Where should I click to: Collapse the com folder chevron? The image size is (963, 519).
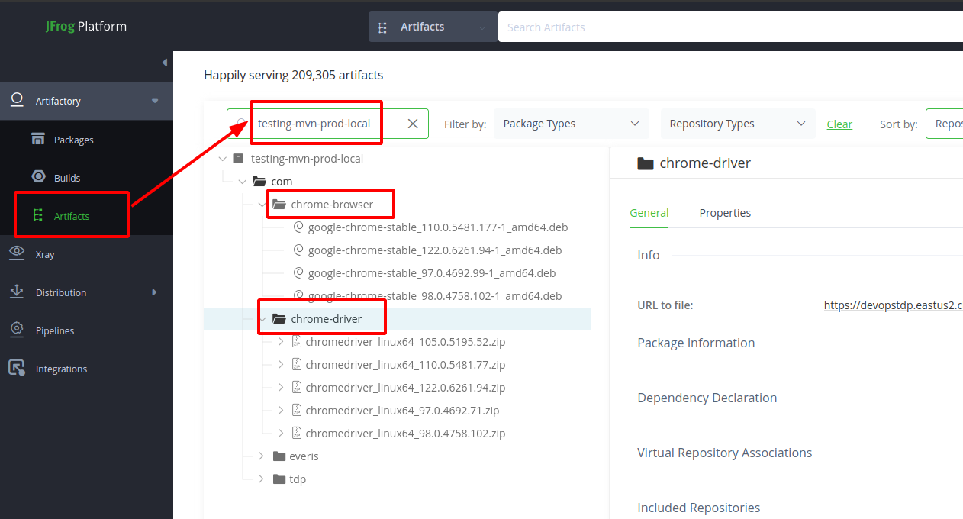[x=243, y=182]
